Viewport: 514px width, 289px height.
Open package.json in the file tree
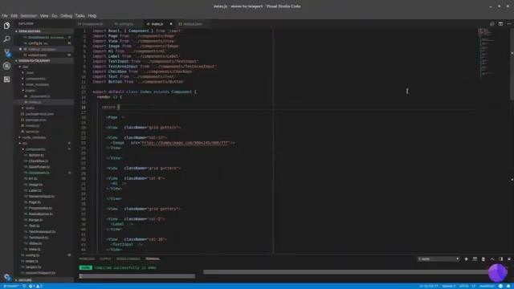(35, 120)
